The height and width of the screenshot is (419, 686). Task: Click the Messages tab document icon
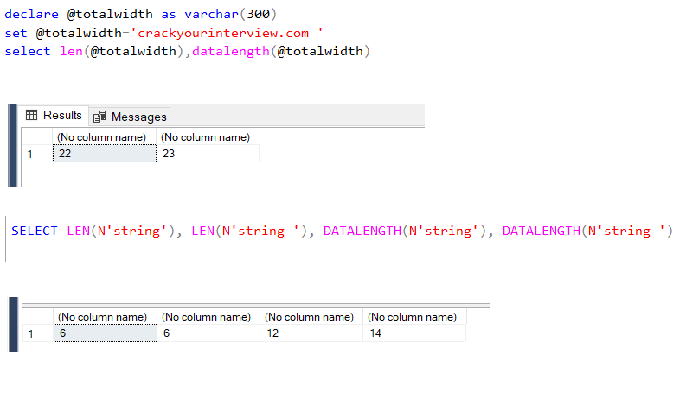[x=99, y=117]
